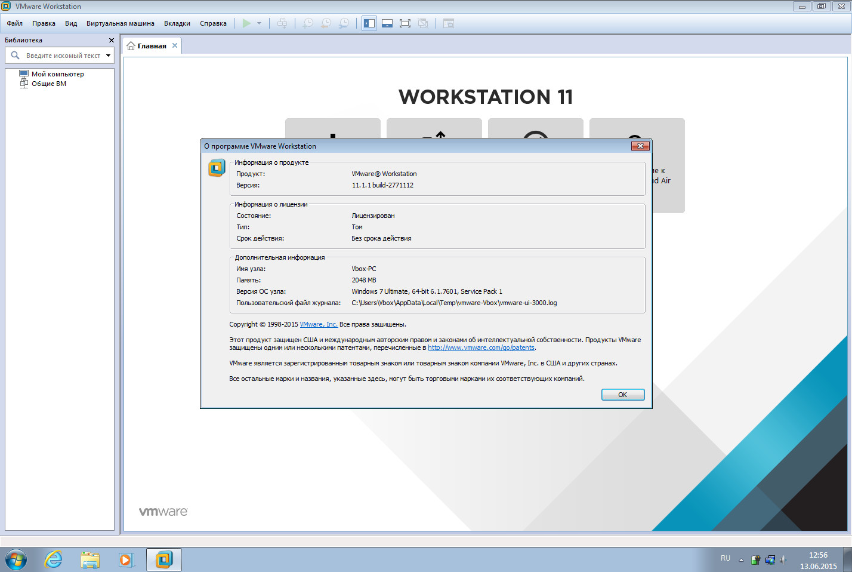This screenshot has width=852, height=572.
Task: Select Общие ВМ in the library tree
Action: (49, 84)
